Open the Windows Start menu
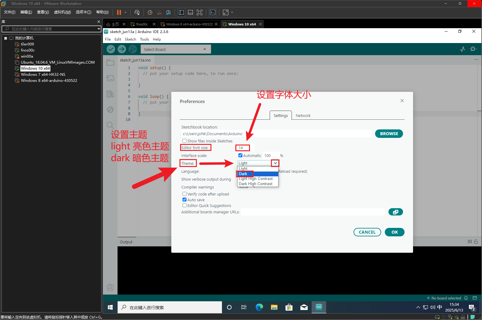Viewport: 482px width, 320px height. pyautogui.click(x=110, y=307)
